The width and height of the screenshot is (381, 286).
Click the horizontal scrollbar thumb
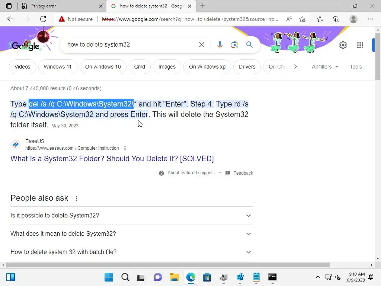(x=168, y=265)
